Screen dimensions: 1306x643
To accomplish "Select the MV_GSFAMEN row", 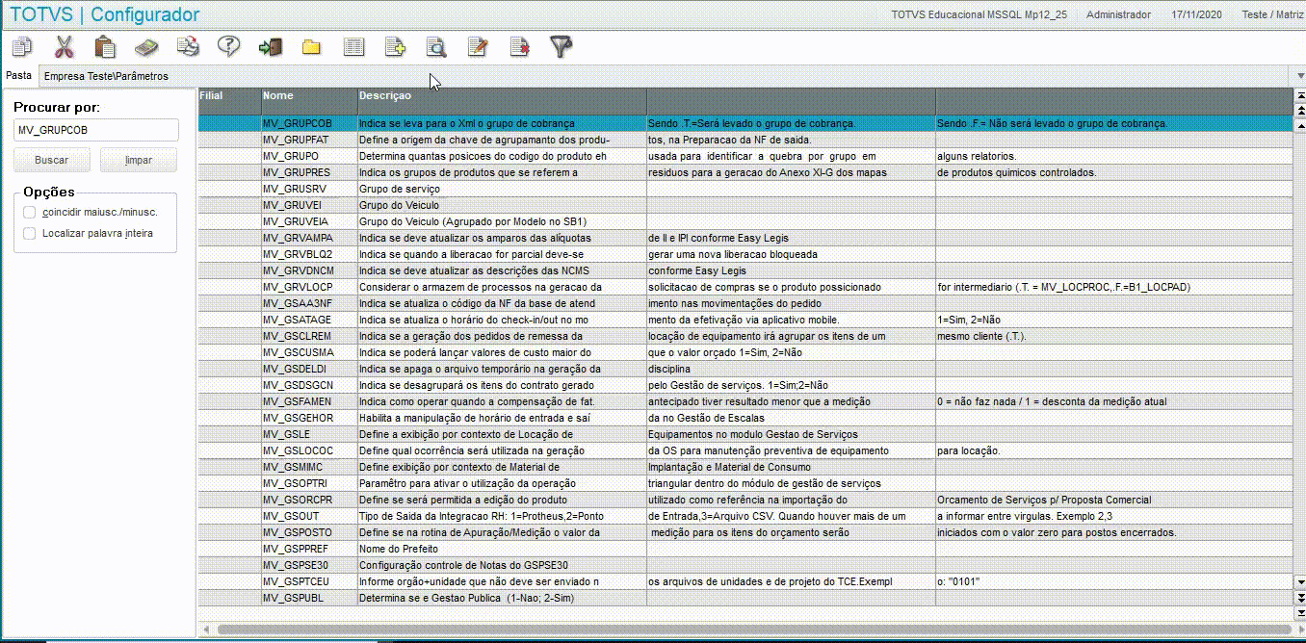I will pyautogui.click(x=744, y=401).
